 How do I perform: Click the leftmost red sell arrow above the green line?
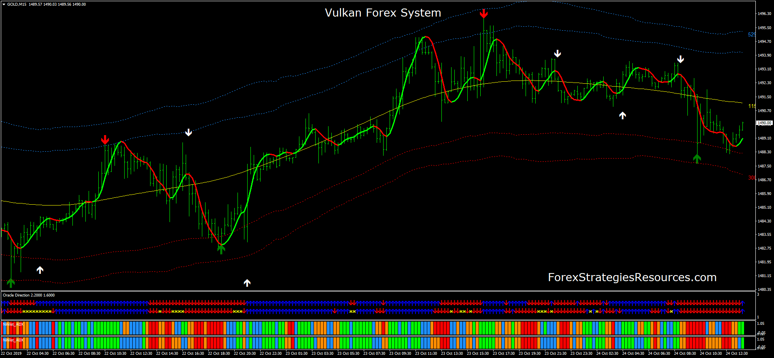[105, 140]
